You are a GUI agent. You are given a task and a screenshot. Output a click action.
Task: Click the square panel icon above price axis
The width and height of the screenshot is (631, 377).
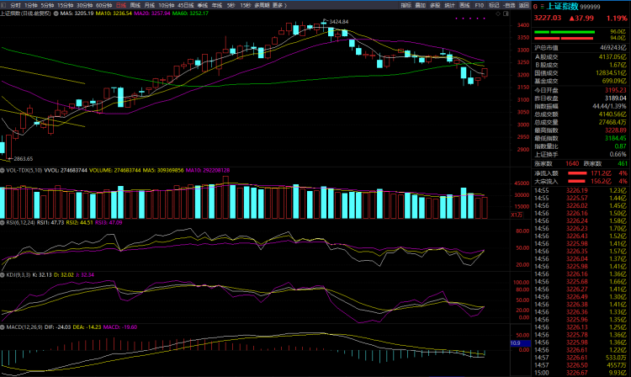(507, 14)
